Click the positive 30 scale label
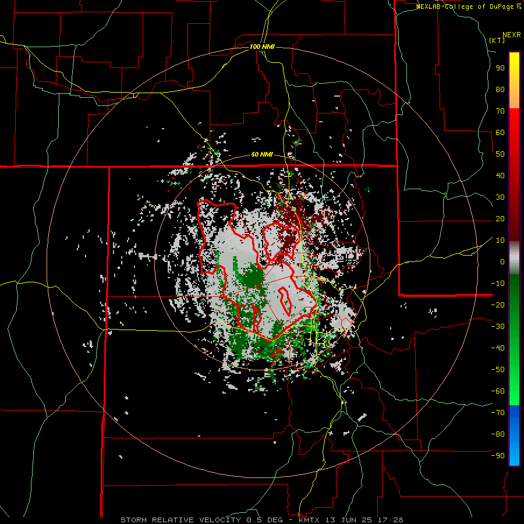This screenshot has width=524, height=524. coord(500,197)
